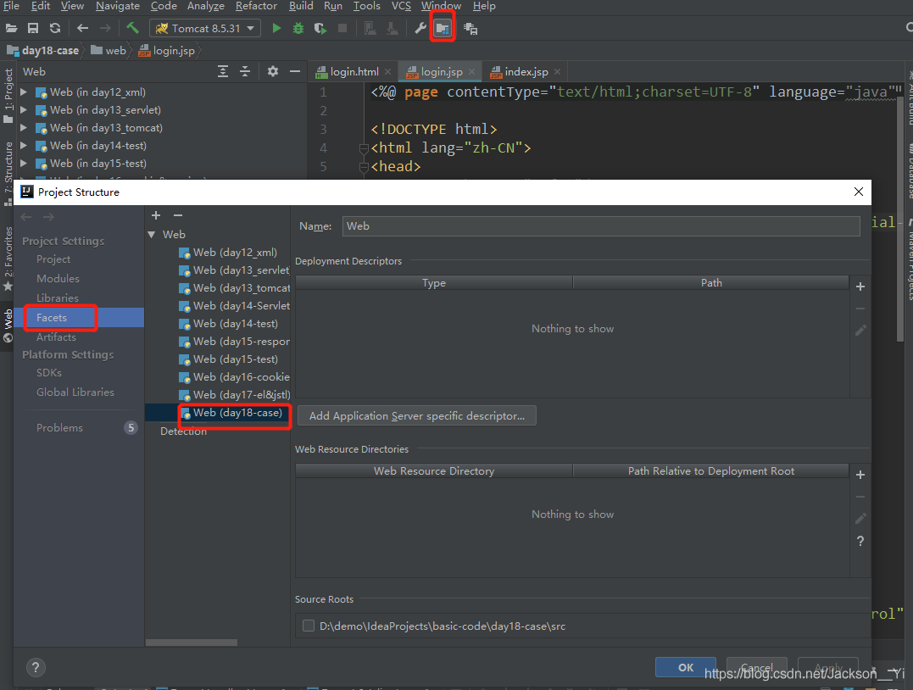Click Add Application Server specific descriptor button
913x690 pixels.
[x=416, y=416]
